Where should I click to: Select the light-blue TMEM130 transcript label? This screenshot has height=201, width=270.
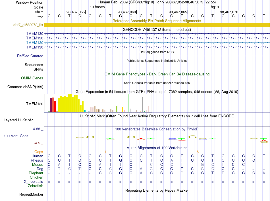(x=35, y=43)
